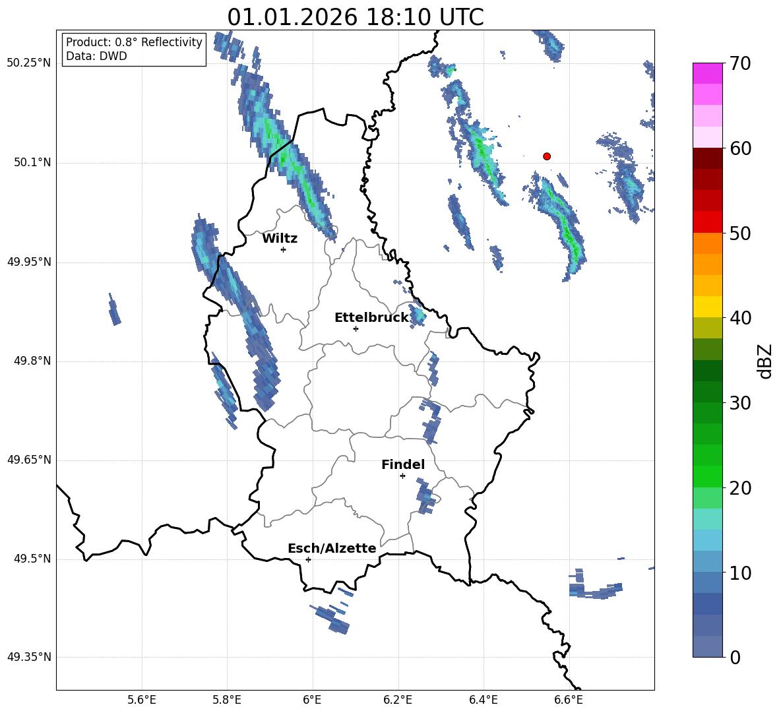
Task: Click the radar echo southeast of Findel
Action: (426, 496)
